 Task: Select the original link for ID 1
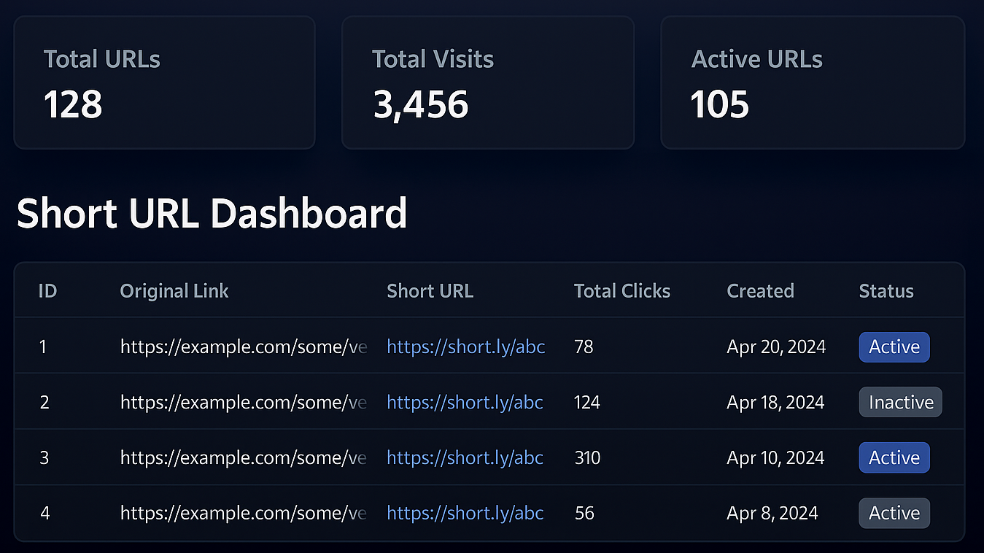tap(243, 347)
